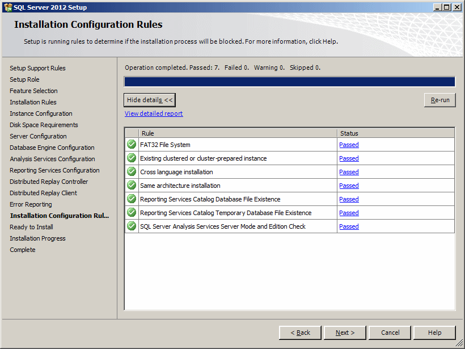Click the Cross language installation rule name
Screen dimensions: 465x349
(x=176, y=172)
